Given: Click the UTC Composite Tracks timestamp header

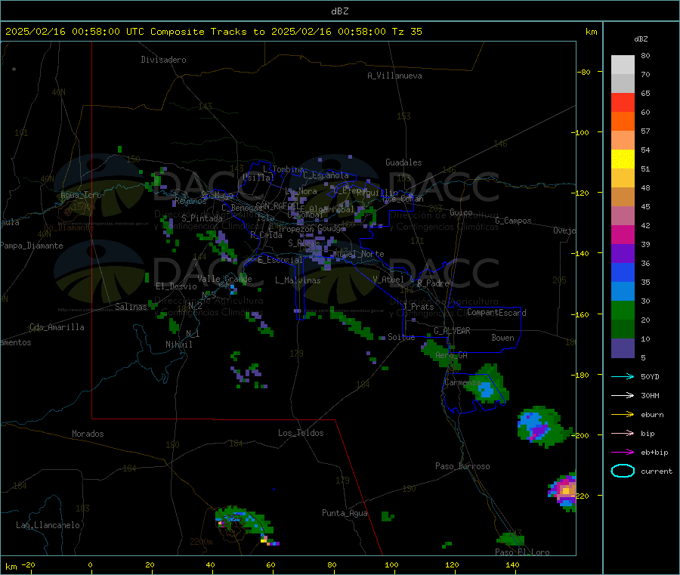Looking at the screenshot, I should tap(213, 31).
